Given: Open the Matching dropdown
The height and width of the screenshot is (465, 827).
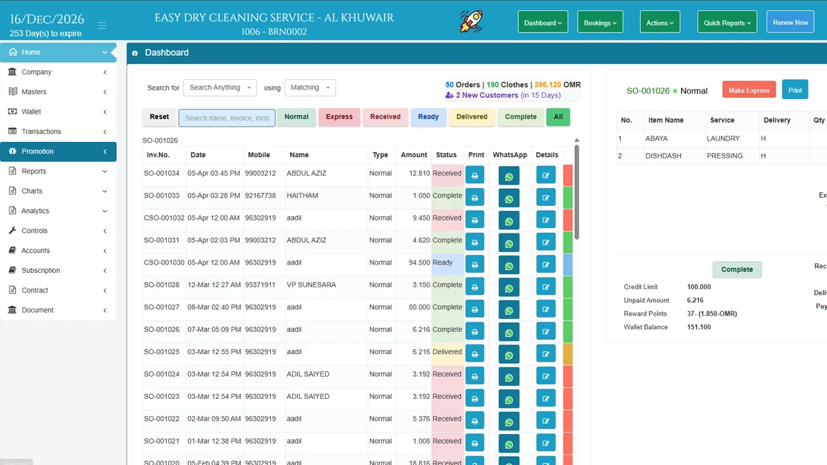Looking at the screenshot, I should click(309, 87).
